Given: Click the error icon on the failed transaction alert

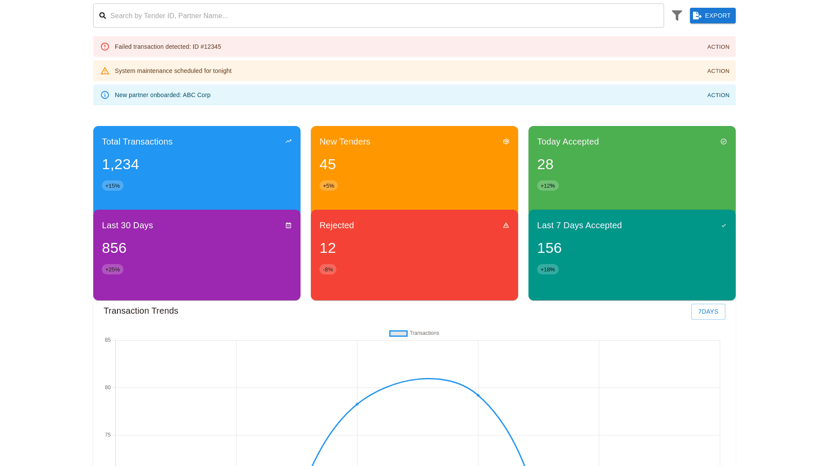Looking at the screenshot, I should pos(105,47).
